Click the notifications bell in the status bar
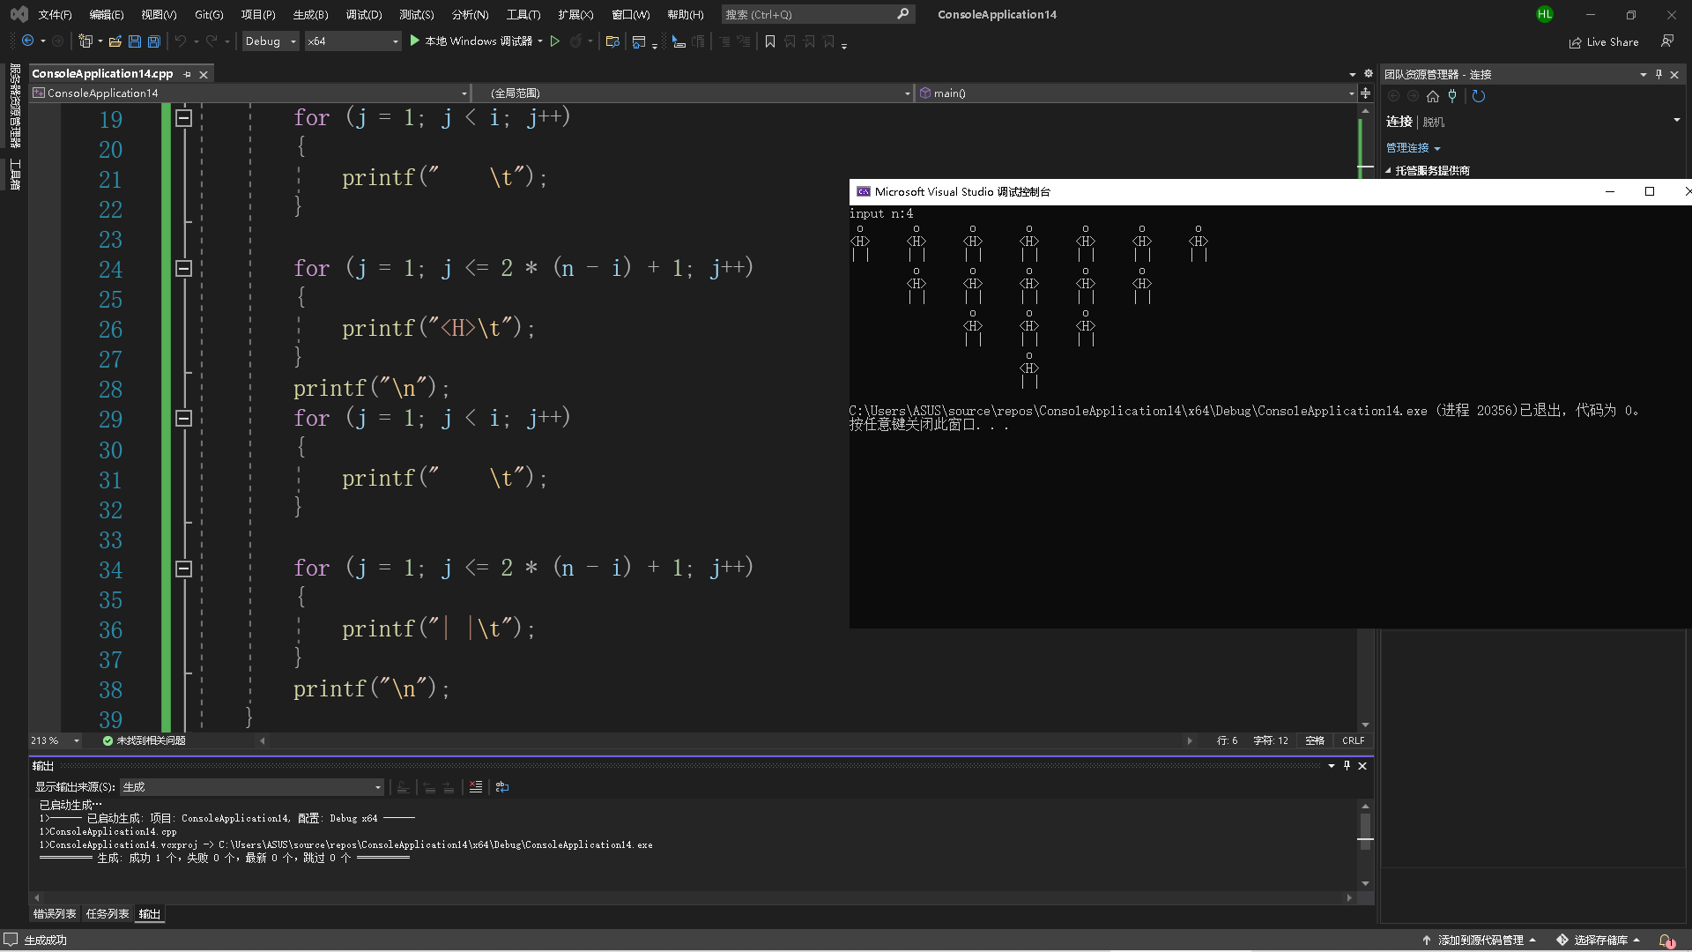Screen dimensions: 1692x952 [x=1665, y=941]
